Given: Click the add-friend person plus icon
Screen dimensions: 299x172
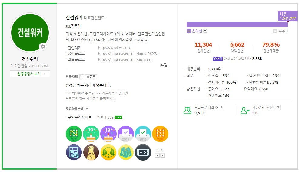Looking at the screenshot, I should click(245, 110).
